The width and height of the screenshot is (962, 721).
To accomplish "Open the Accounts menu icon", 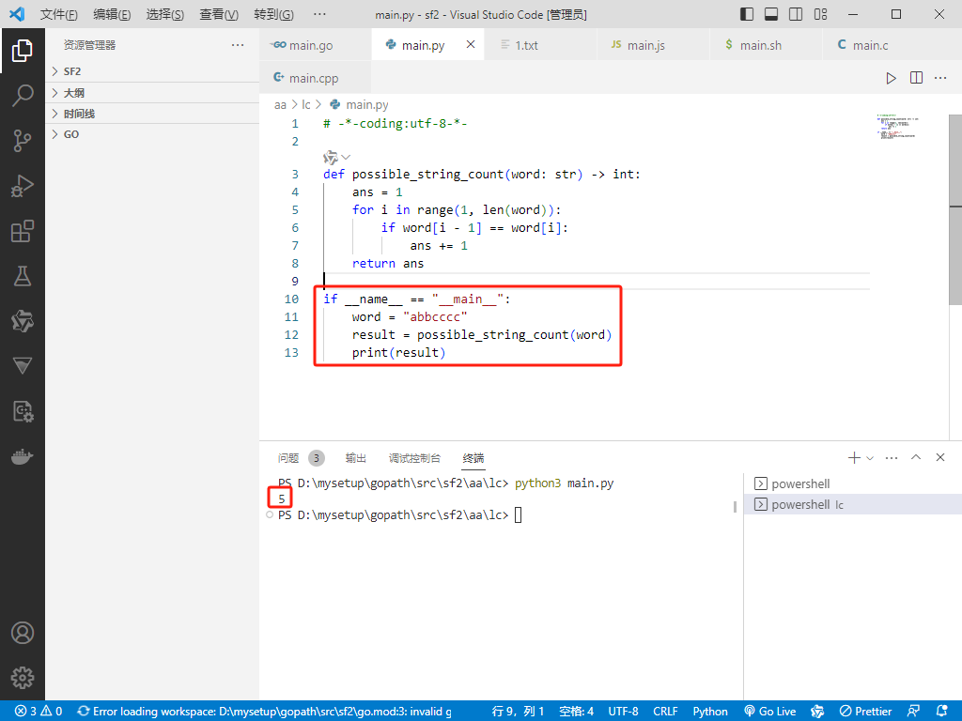I will pyautogui.click(x=23, y=633).
